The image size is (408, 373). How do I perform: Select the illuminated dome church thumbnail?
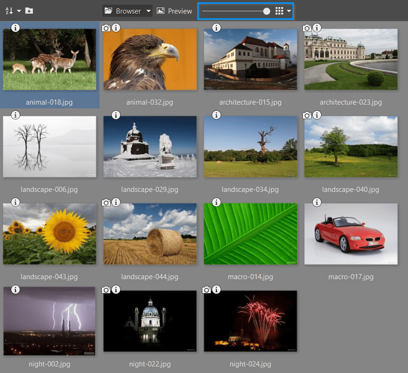click(x=150, y=321)
